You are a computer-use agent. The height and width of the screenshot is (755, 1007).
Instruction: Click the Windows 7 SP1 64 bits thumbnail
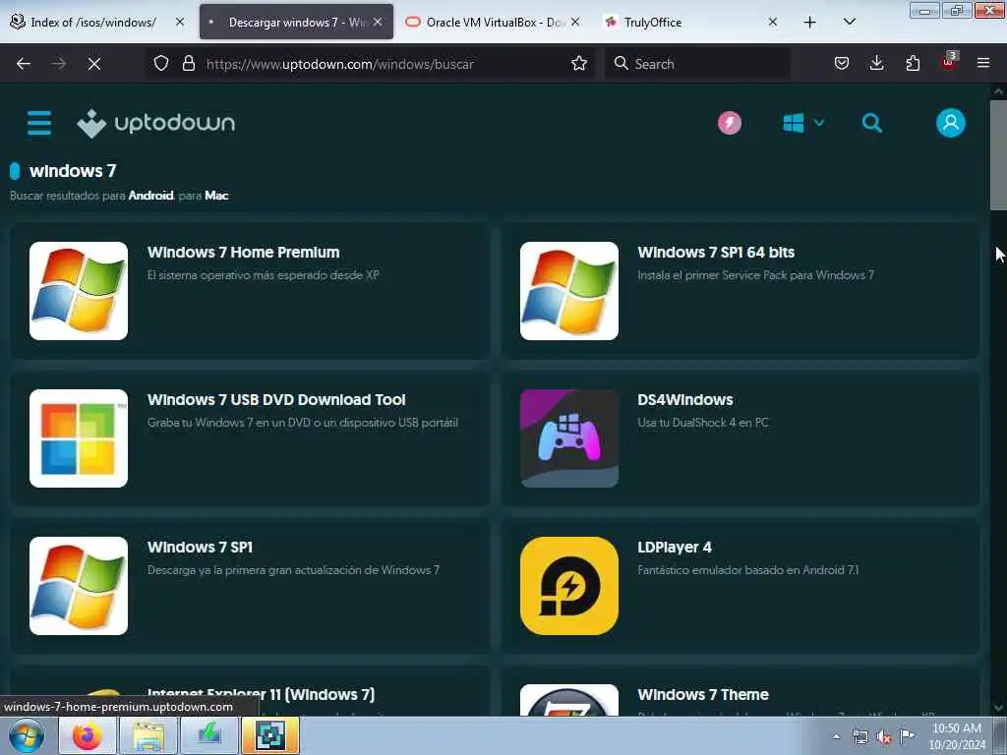569,291
